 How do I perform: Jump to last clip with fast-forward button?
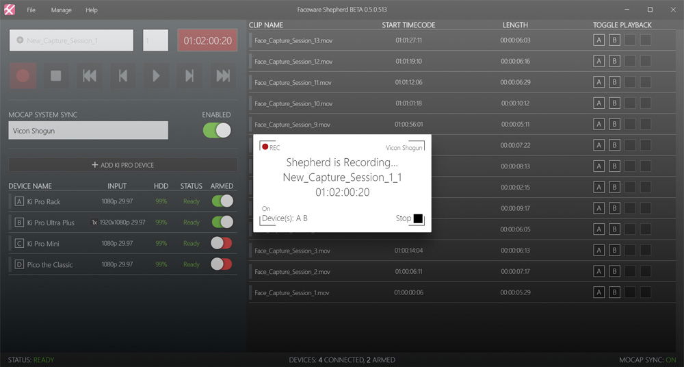point(223,75)
